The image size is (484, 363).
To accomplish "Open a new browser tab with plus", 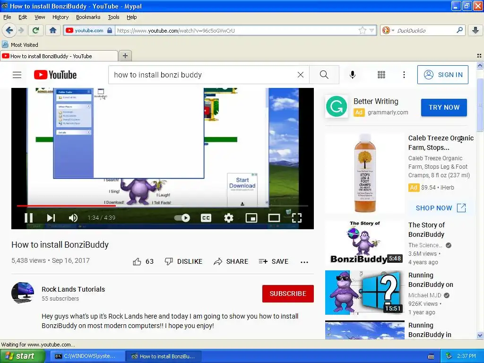I will [x=125, y=56].
